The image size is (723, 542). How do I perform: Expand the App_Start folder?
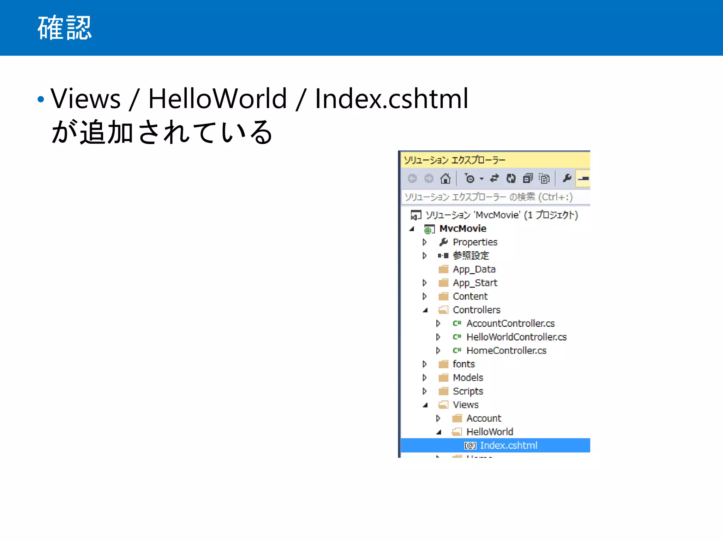(425, 283)
